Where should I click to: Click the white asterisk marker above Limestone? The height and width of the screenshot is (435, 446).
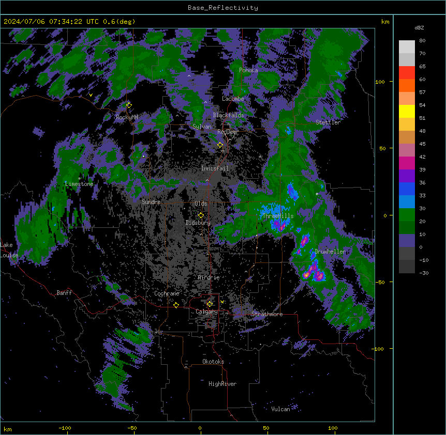point(80,178)
